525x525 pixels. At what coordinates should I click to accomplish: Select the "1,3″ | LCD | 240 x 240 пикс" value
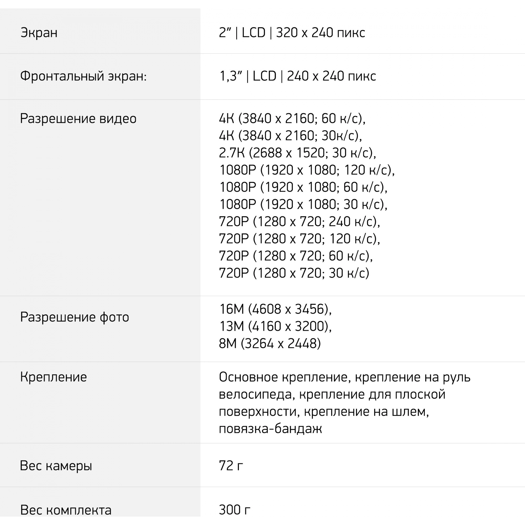coord(298,76)
